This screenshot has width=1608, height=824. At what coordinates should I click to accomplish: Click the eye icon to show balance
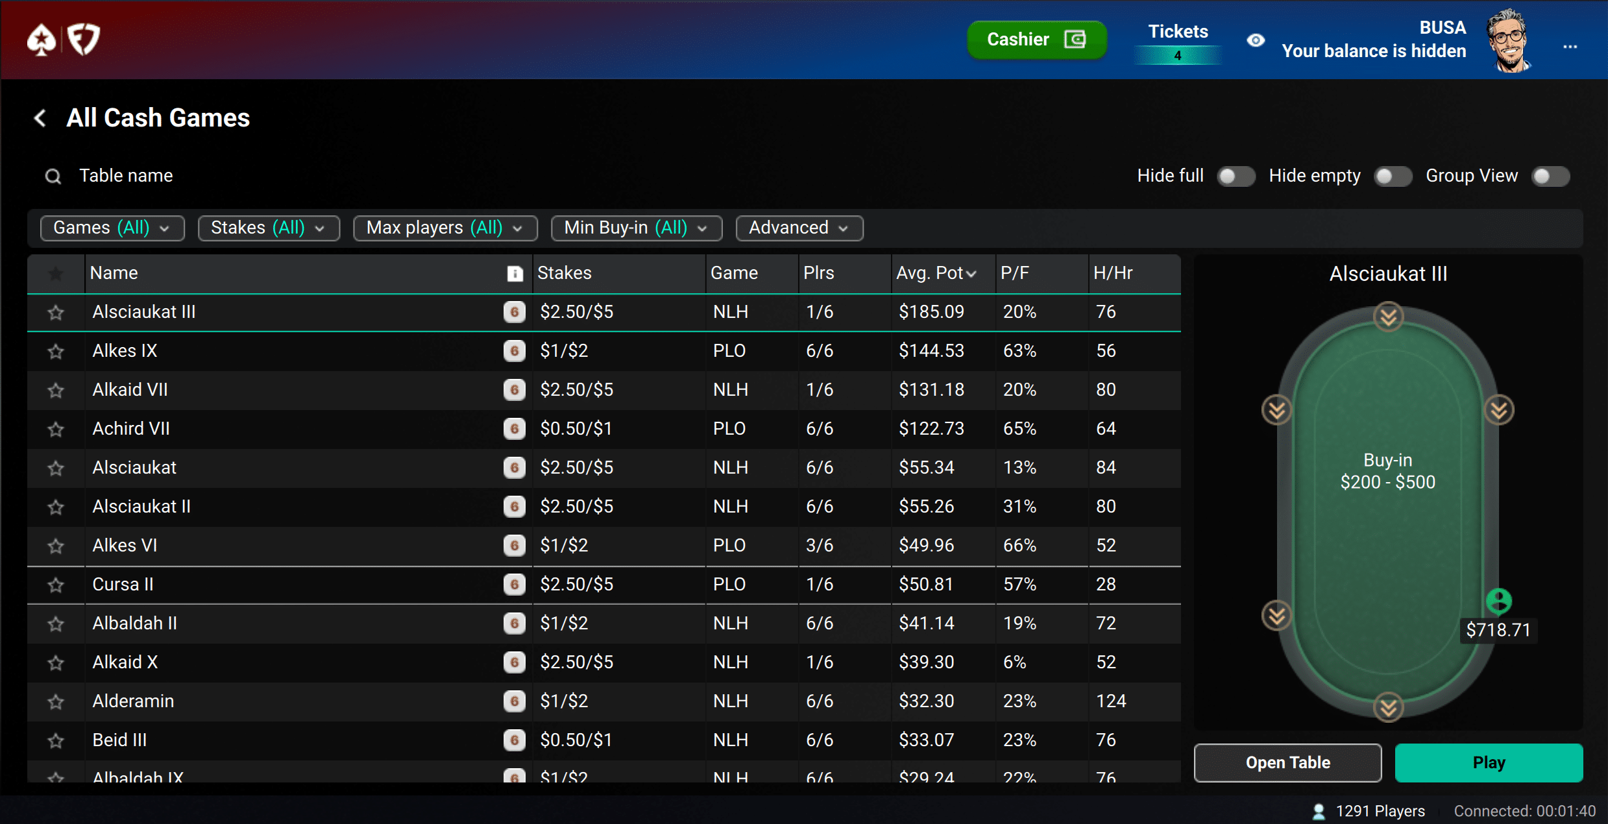click(1256, 40)
